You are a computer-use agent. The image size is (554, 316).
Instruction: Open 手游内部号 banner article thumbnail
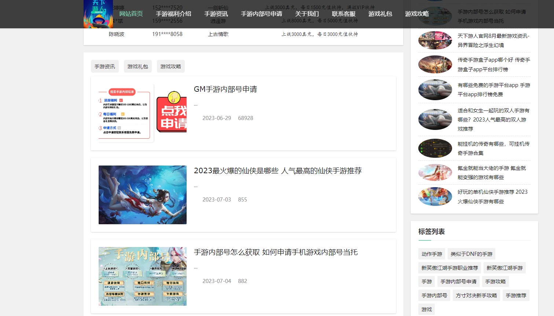[143, 276]
